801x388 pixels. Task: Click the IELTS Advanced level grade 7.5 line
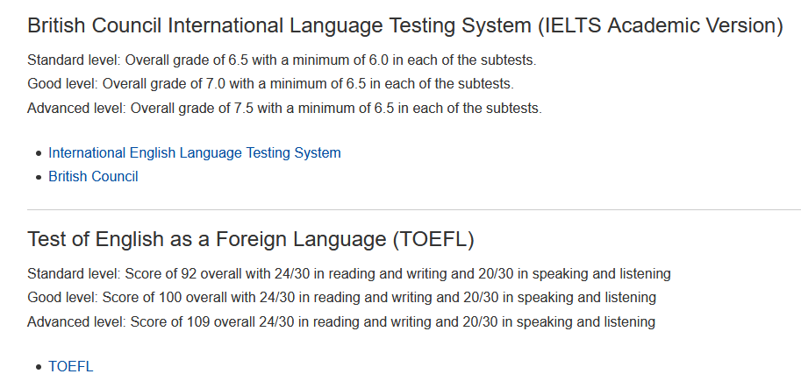284,108
